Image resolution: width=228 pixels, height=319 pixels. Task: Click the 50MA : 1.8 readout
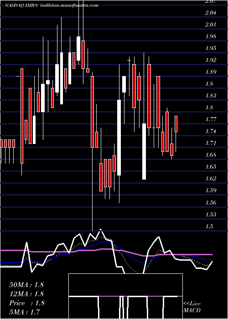[26, 284]
